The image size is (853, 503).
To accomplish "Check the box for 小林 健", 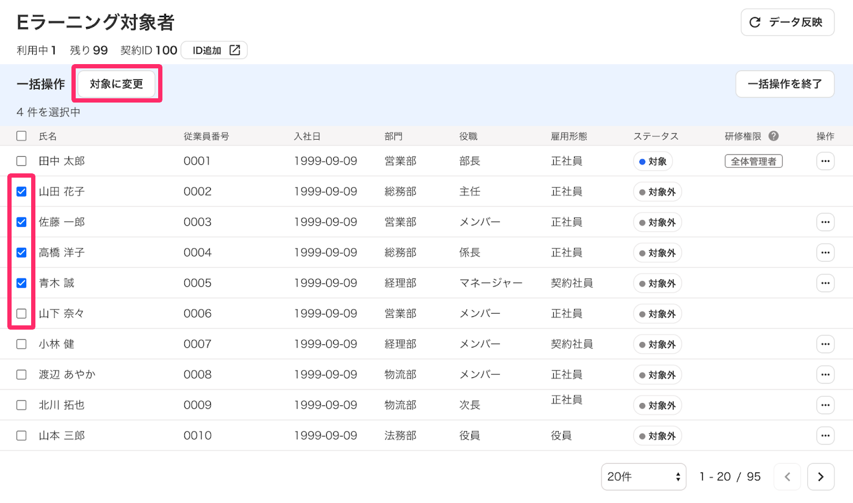I will [21, 344].
